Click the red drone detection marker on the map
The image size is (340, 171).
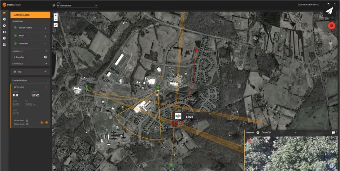coord(174,124)
